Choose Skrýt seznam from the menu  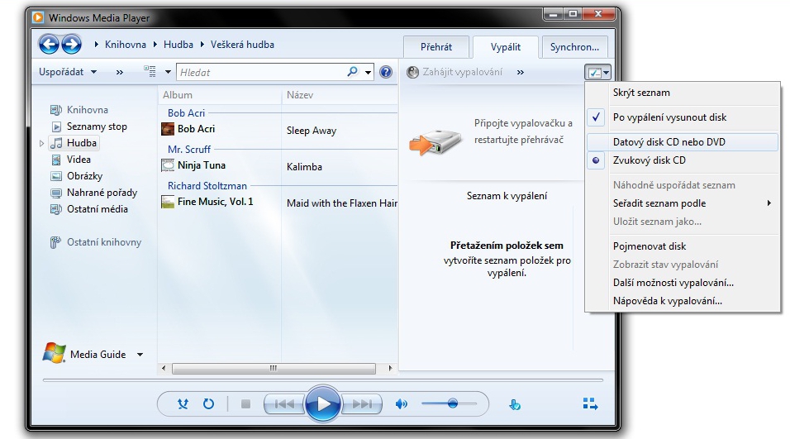pos(683,93)
